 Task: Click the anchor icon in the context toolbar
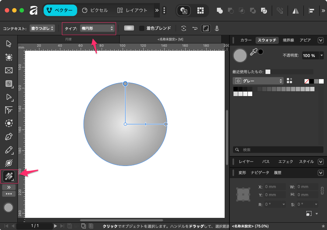[217, 28]
